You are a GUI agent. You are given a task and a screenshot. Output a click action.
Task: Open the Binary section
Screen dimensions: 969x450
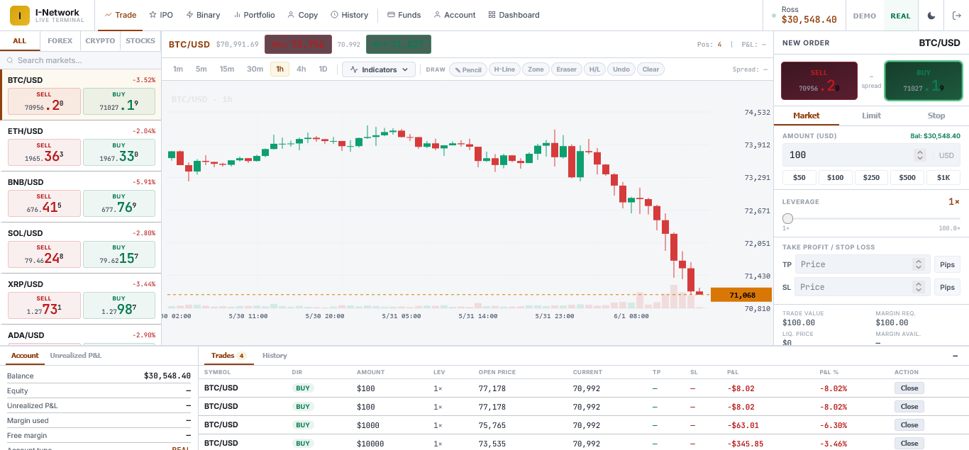203,15
